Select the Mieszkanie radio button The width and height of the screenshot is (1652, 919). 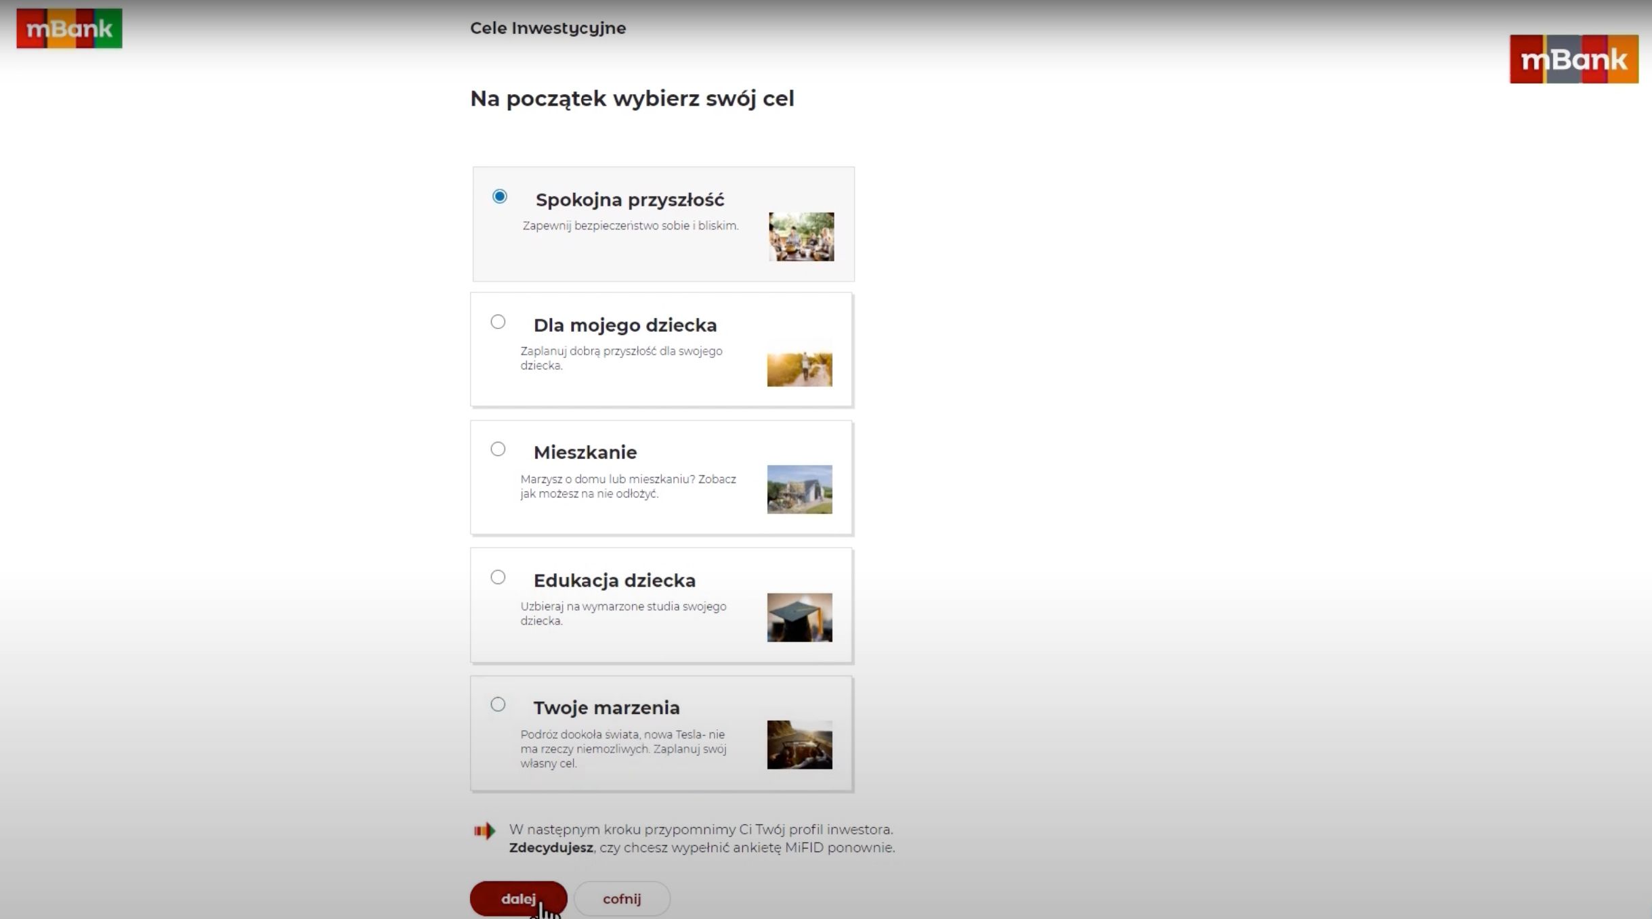[x=498, y=449]
